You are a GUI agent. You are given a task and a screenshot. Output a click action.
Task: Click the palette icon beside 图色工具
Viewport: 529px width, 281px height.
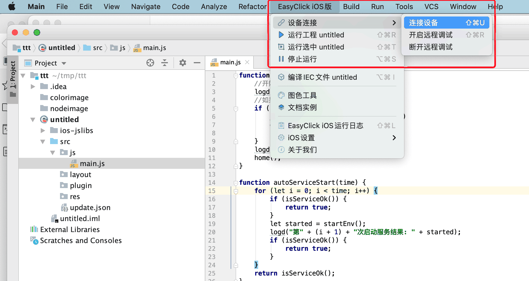(281, 95)
